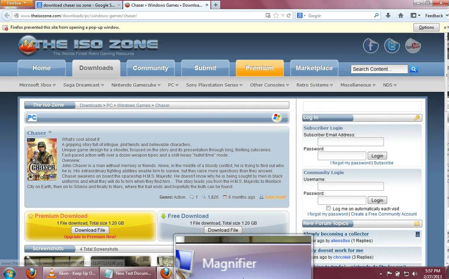Click 'Windows Games' breadcrumb link

[x=134, y=105]
